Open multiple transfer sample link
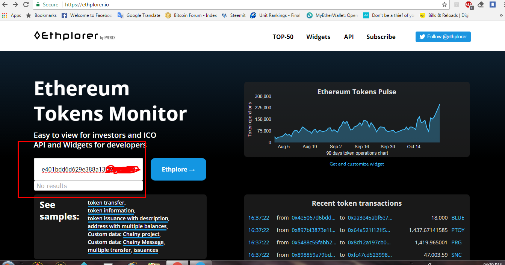Screen dimensions: 505x265 (109, 250)
